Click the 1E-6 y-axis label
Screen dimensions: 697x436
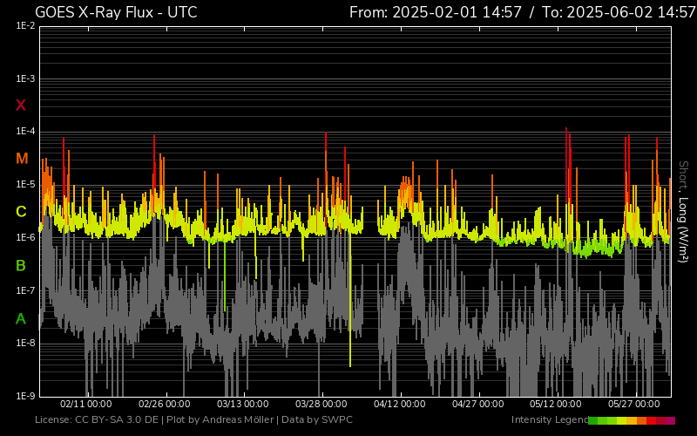[25, 237]
